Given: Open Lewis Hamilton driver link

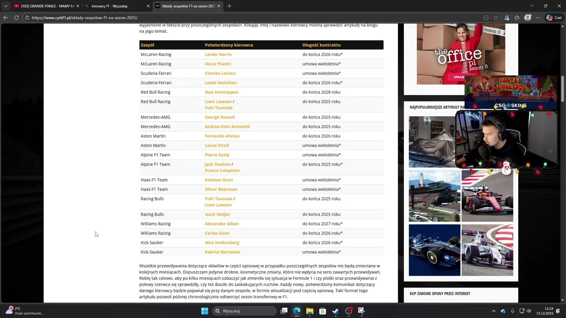Looking at the screenshot, I should tap(221, 83).
